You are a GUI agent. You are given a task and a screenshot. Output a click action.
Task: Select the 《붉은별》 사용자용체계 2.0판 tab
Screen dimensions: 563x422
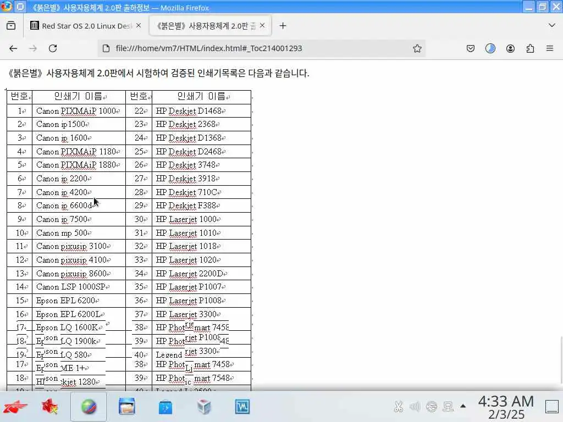coord(210,25)
